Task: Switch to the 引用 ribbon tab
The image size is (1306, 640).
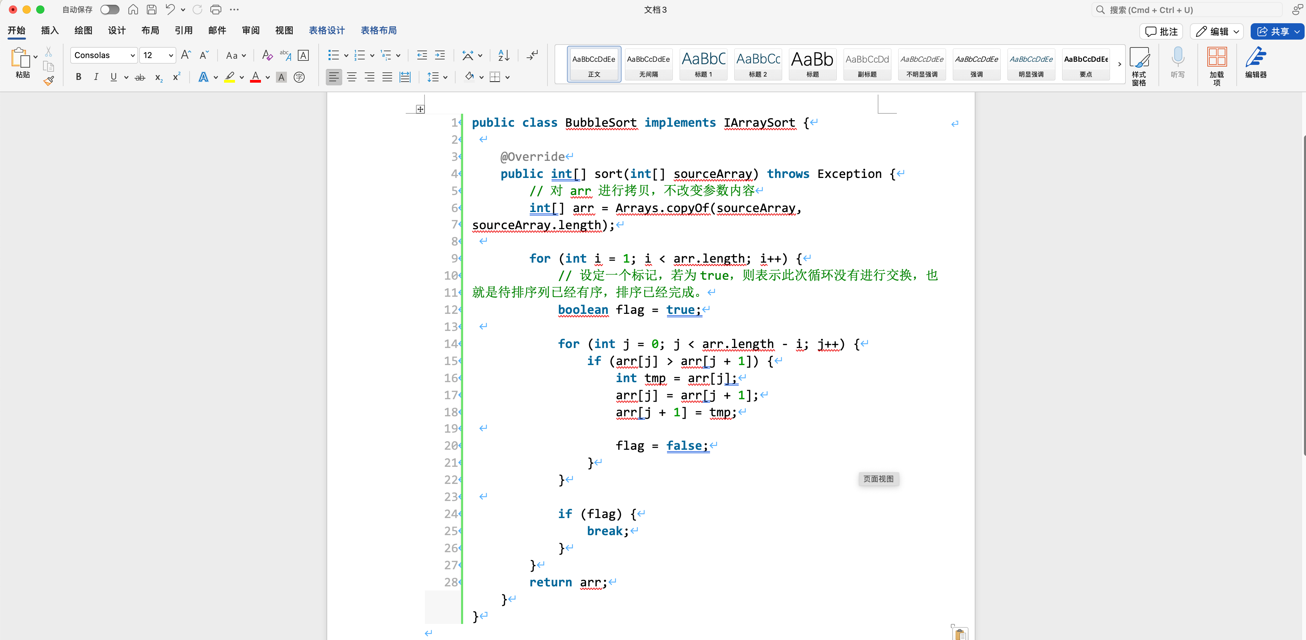Action: pos(183,30)
